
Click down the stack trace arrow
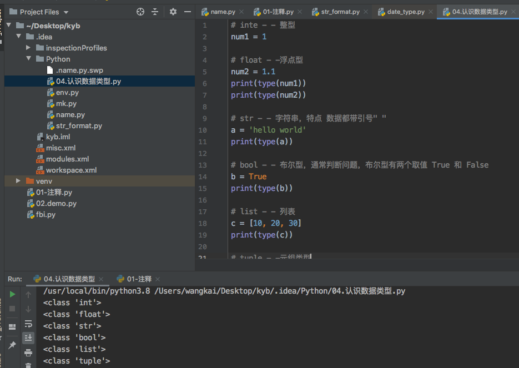pos(28,309)
